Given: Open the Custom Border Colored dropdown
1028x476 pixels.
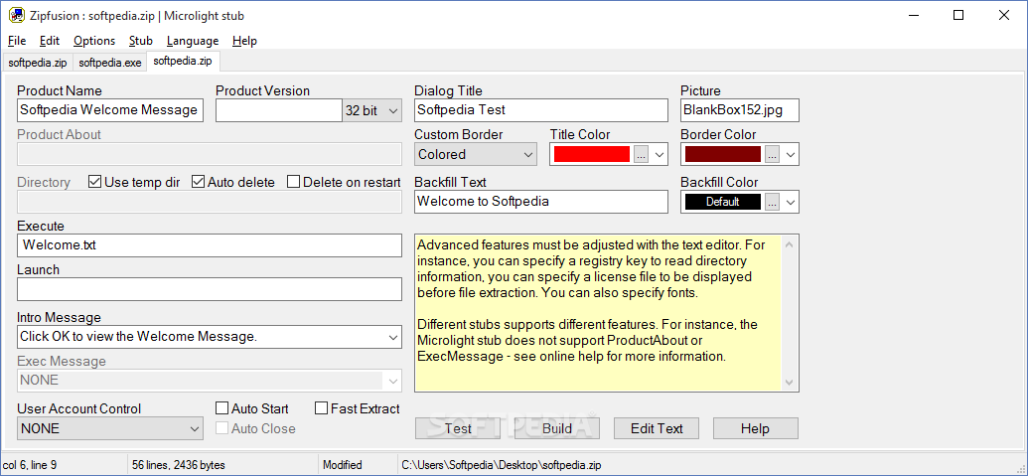Looking at the screenshot, I should pos(476,155).
